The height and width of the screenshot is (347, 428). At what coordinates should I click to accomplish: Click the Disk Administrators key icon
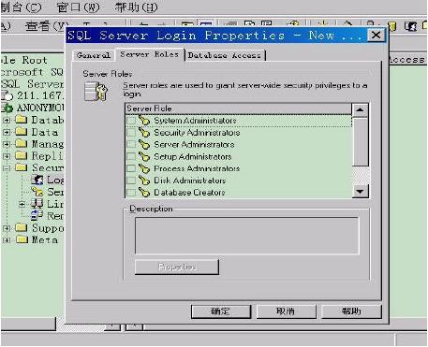[144, 181]
